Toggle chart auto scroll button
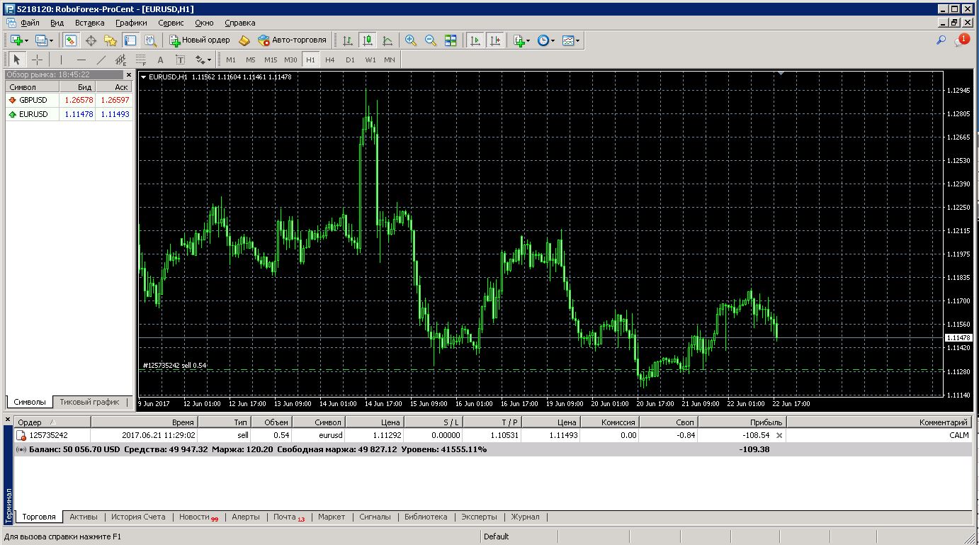 [x=475, y=40]
